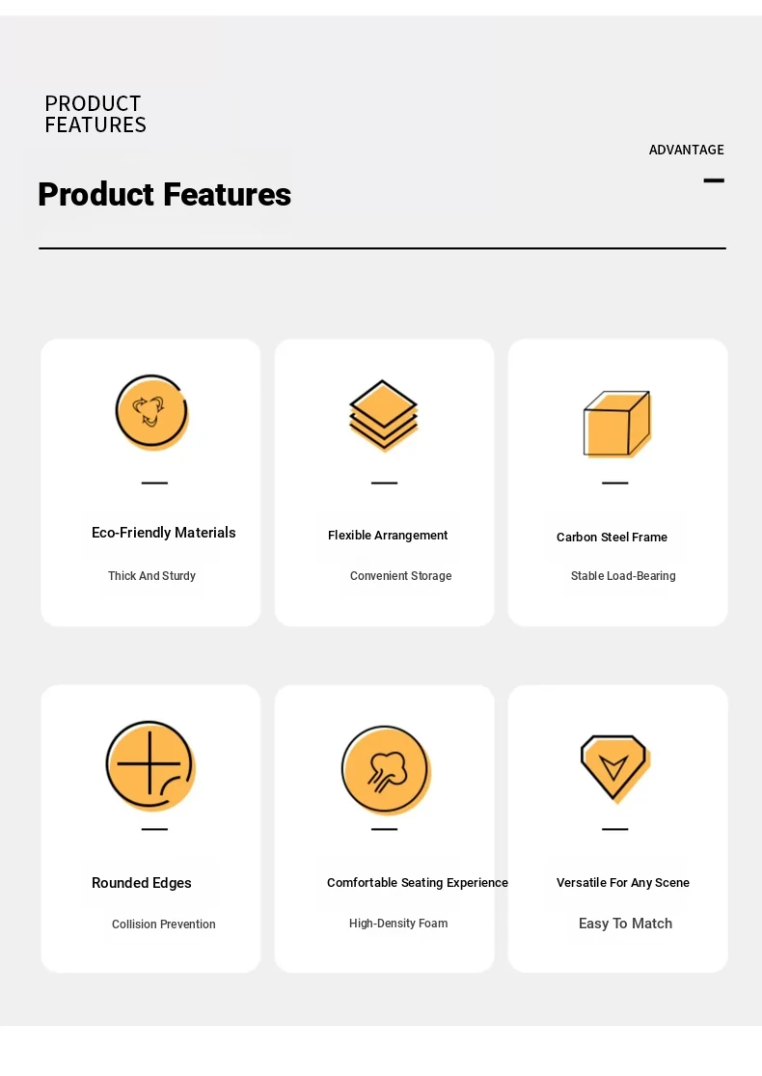Click the Carbon Steel Frame heading
762x1076 pixels.
(x=612, y=538)
